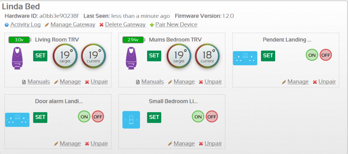Image resolution: width=348 pixels, height=154 pixels.
Task: Click the Small Bedroom light switch icon
Action: click(131, 120)
